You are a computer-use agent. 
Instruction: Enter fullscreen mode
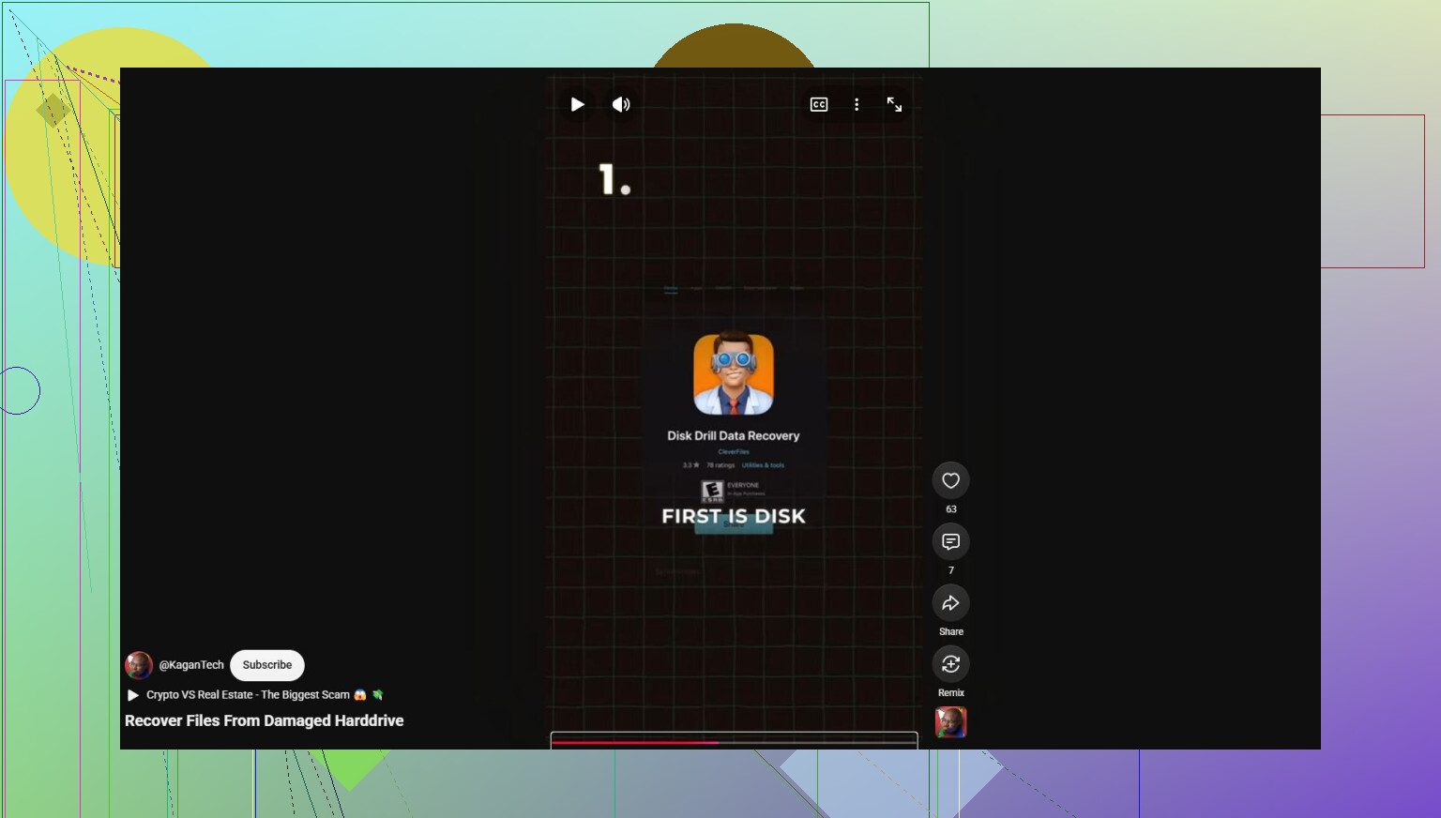pos(894,104)
